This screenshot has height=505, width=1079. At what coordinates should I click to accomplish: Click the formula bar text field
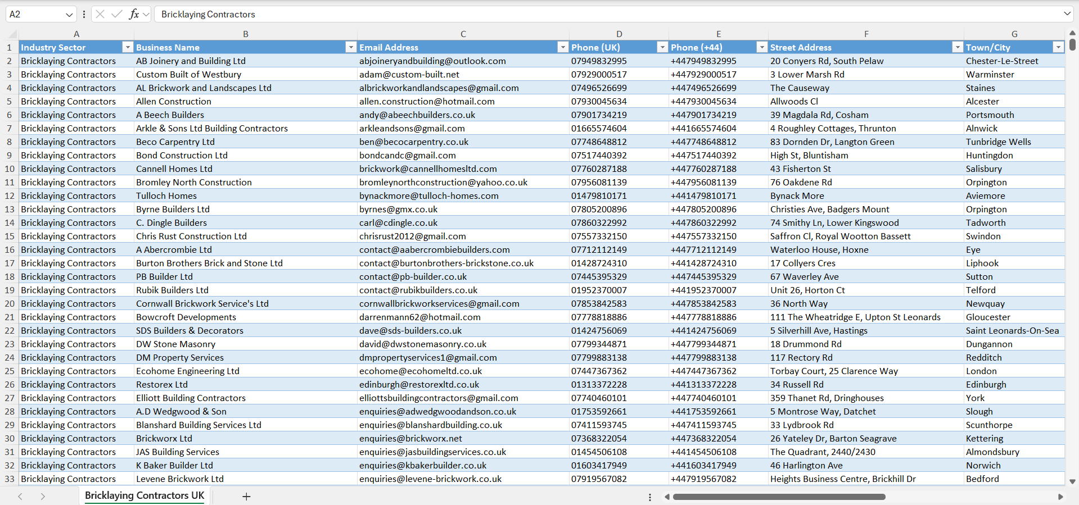click(608, 14)
